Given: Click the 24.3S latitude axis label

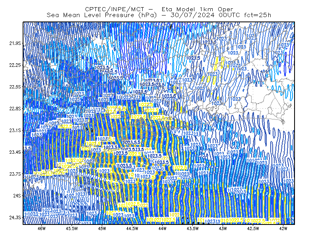Looking at the screenshot, I should click(x=15, y=218).
